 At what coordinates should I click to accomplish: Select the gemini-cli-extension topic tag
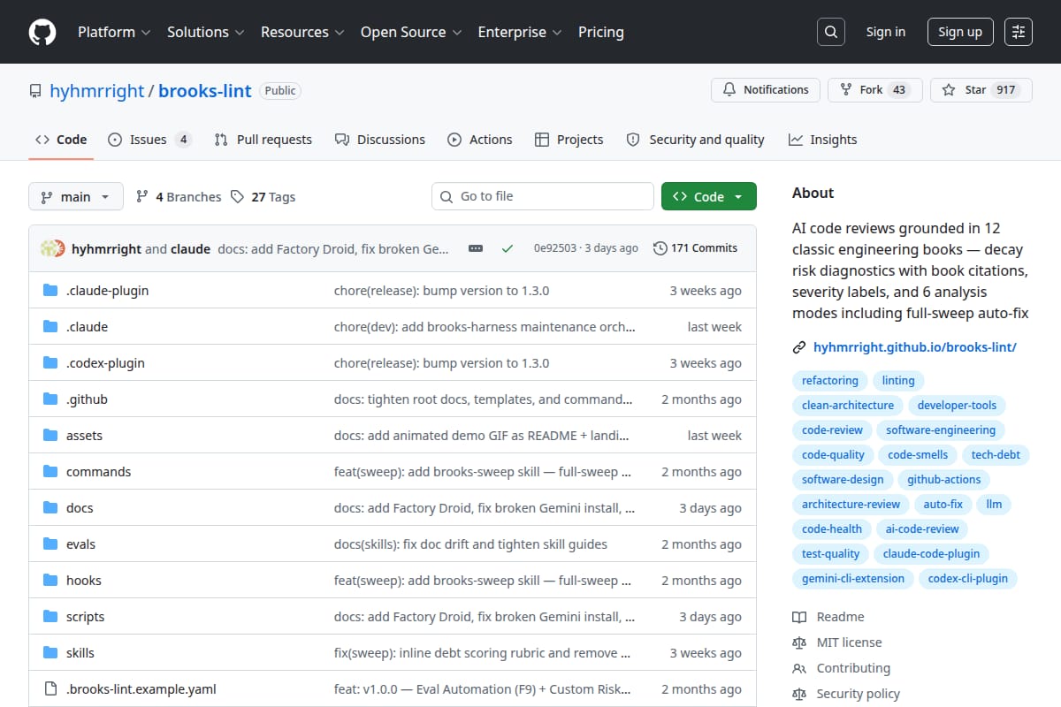tap(853, 579)
